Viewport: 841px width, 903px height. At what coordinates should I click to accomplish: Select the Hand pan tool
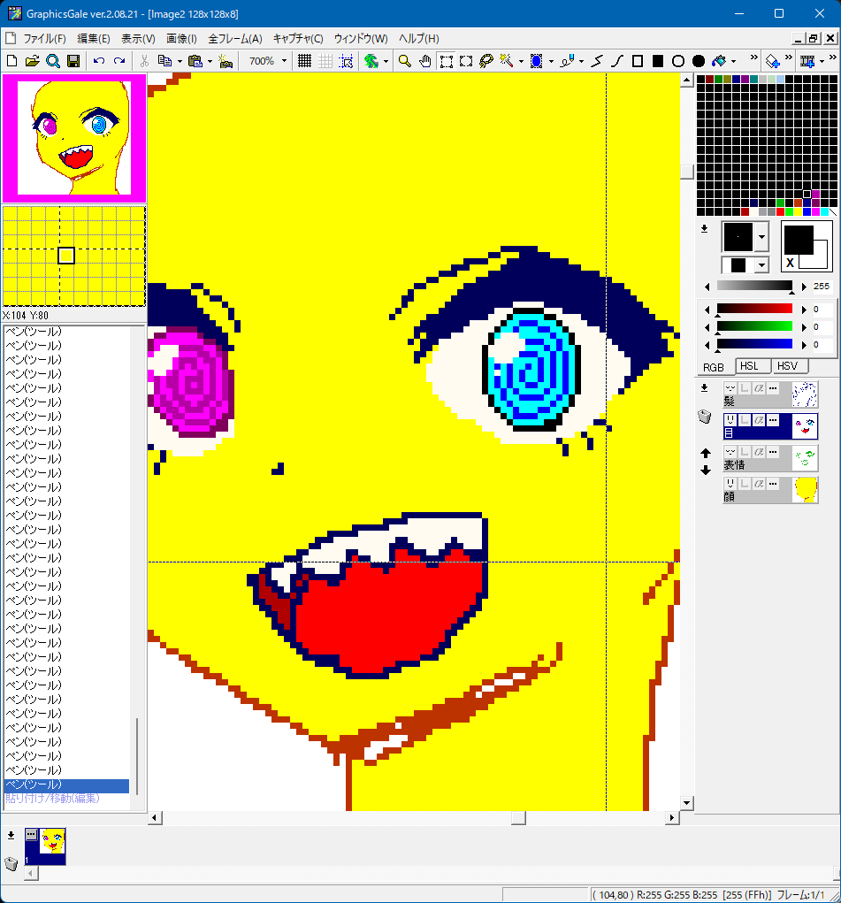(x=425, y=61)
